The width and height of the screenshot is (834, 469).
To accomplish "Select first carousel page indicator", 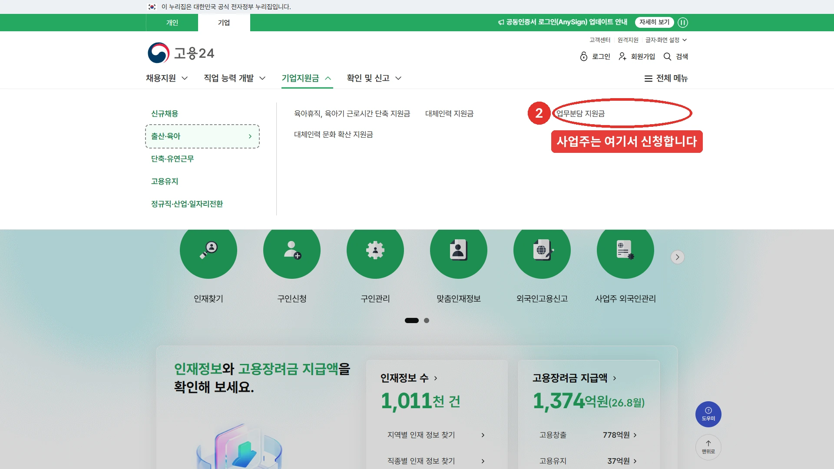I will click(412, 320).
